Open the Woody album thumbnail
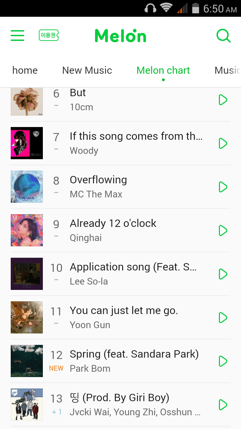 [x=27, y=143]
